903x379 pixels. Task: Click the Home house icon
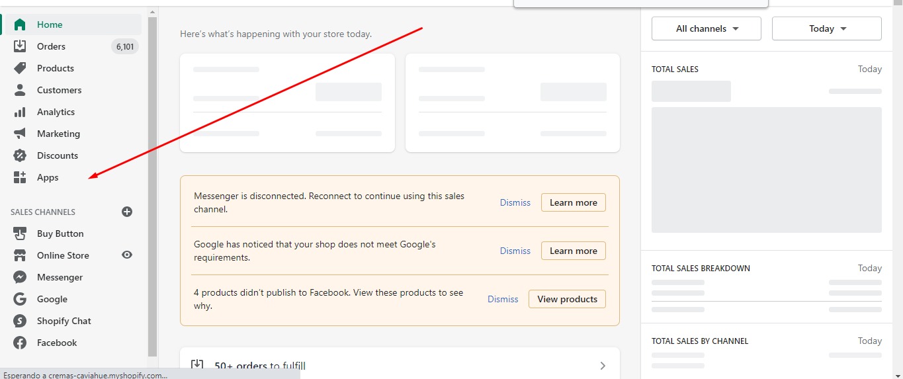[20, 24]
